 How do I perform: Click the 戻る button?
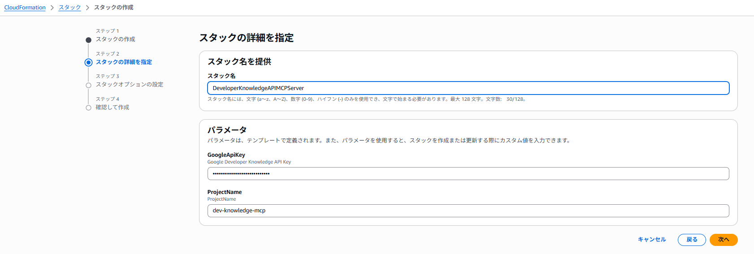pos(692,240)
